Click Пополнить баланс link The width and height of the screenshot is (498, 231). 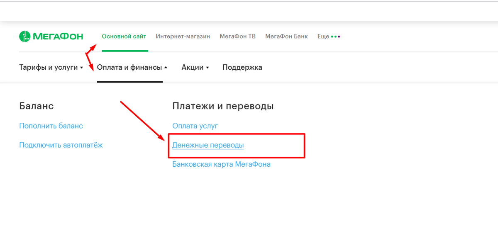(x=51, y=126)
